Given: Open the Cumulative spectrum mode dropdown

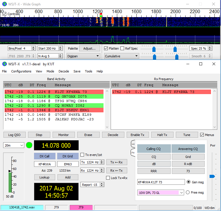Looking at the screenshot, I should (122, 56).
